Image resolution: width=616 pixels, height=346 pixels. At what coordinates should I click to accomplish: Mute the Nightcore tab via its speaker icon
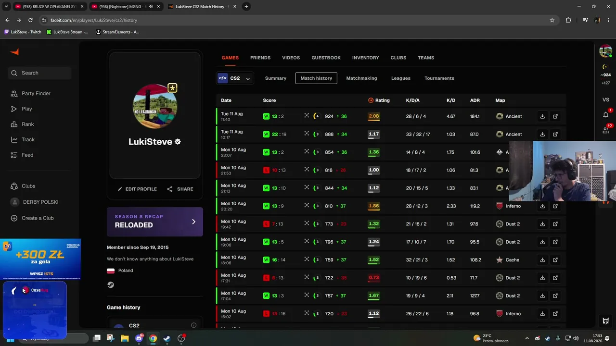pyautogui.click(x=151, y=7)
